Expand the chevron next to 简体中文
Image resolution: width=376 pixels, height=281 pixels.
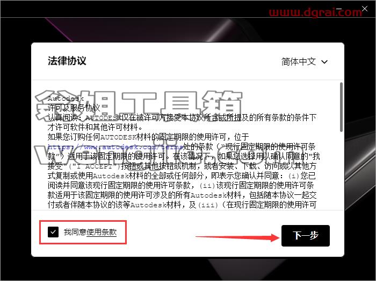(324, 62)
